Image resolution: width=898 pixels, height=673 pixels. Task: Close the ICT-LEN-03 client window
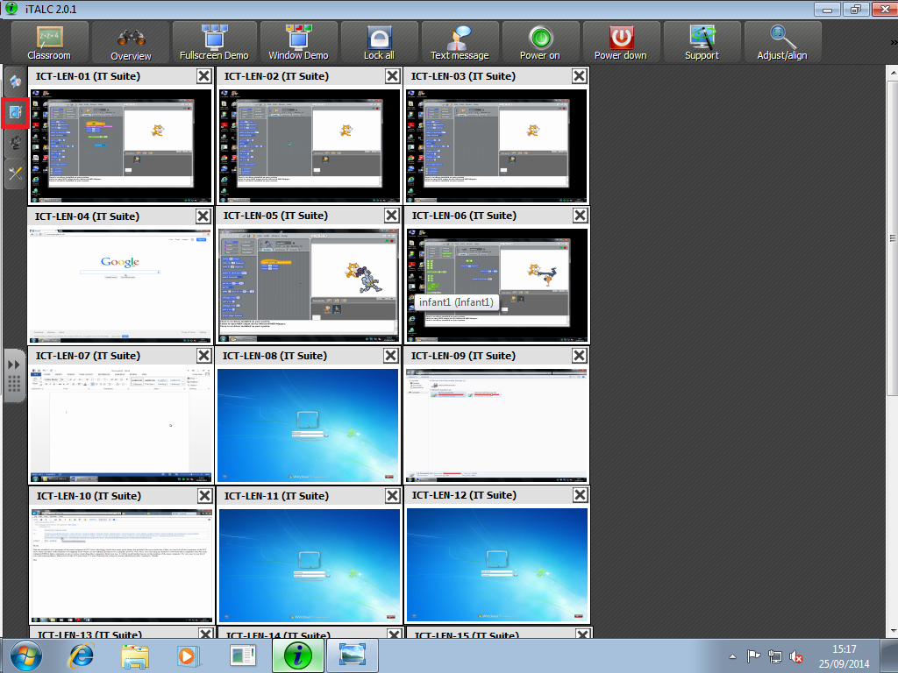(580, 76)
